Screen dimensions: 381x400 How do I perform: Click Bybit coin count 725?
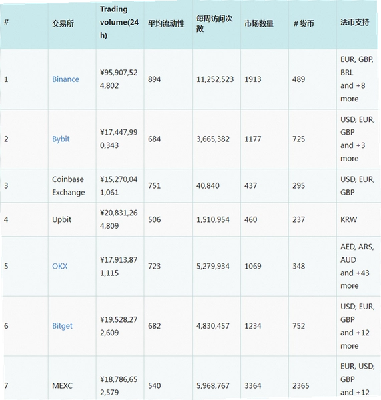(299, 139)
